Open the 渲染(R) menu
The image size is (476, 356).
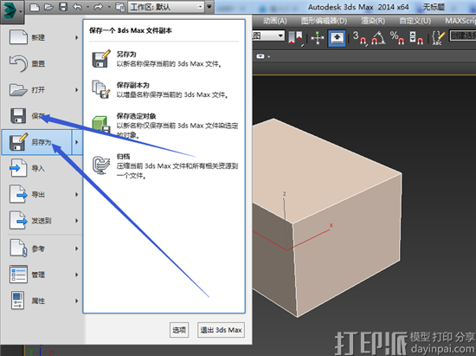[373, 21]
